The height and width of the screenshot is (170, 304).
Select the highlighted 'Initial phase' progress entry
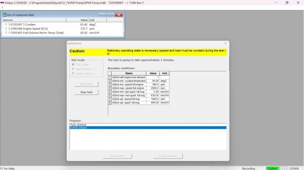[x=148, y=128]
